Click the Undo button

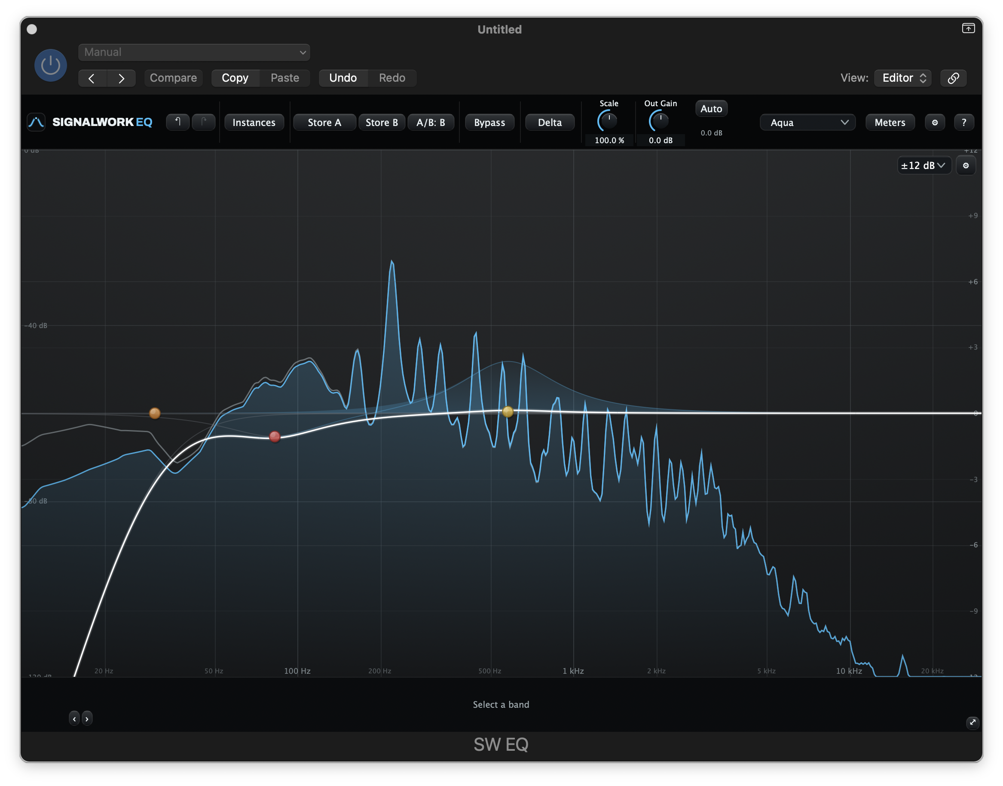343,78
